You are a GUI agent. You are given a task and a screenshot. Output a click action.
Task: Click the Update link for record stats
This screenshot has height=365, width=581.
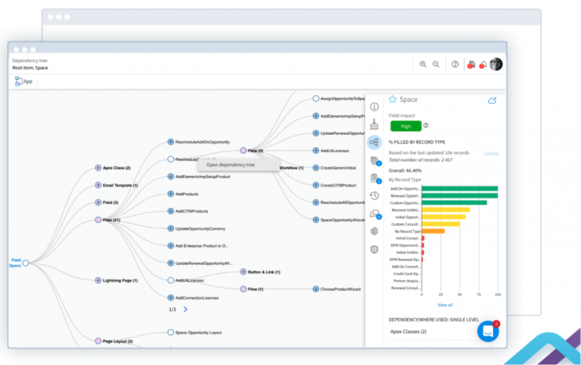point(491,154)
